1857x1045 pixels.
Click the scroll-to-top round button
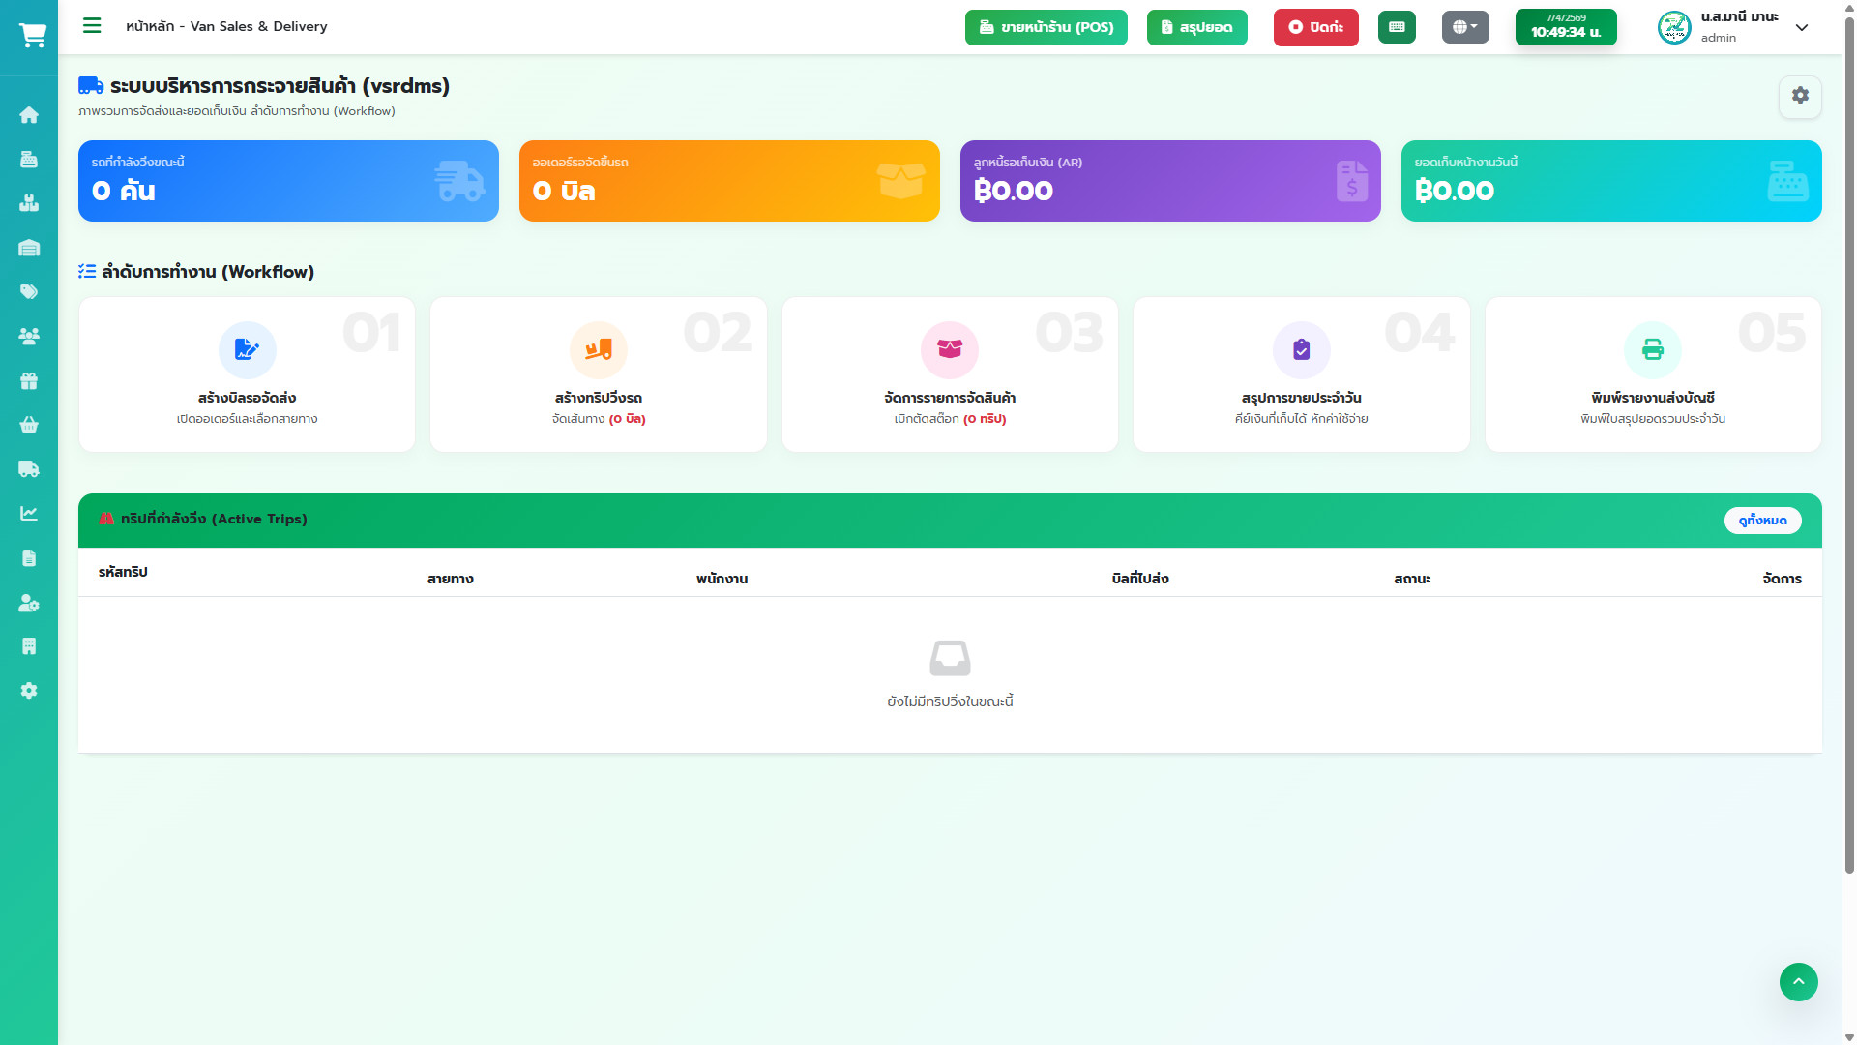[x=1798, y=982]
